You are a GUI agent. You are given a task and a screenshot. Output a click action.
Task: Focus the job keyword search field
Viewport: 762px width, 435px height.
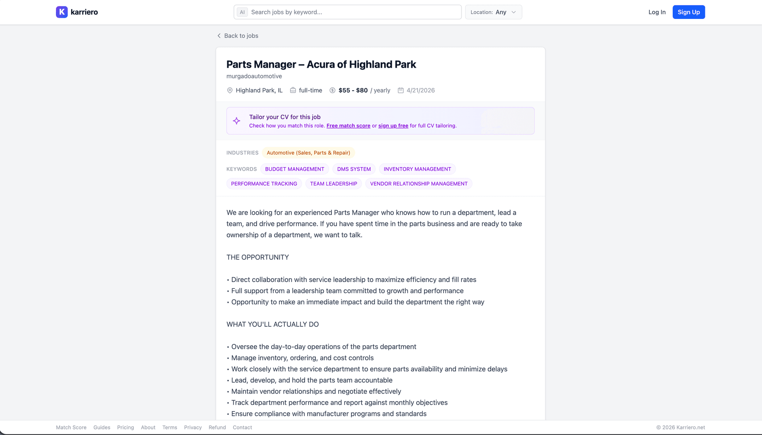[x=348, y=12]
